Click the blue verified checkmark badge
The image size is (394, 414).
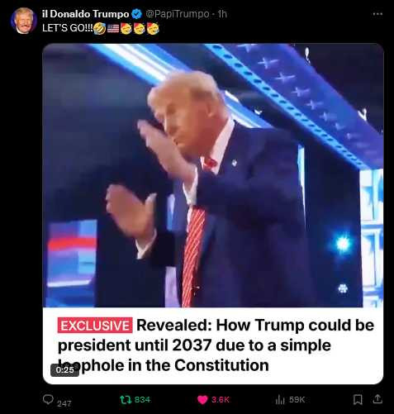point(136,14)
